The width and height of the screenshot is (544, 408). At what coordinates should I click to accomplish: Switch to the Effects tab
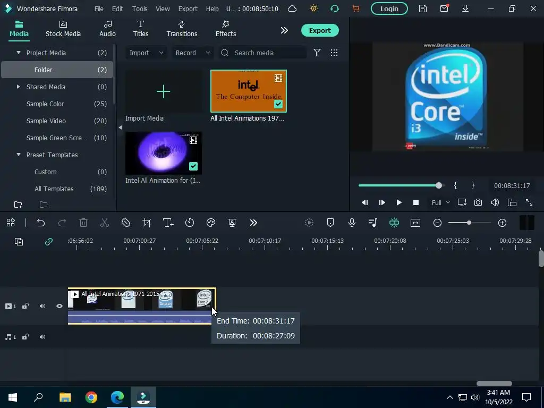[225, 29]
